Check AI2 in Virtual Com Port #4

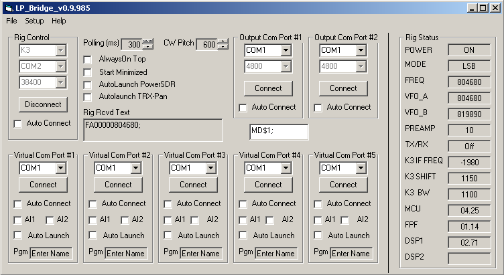(269, 220)
